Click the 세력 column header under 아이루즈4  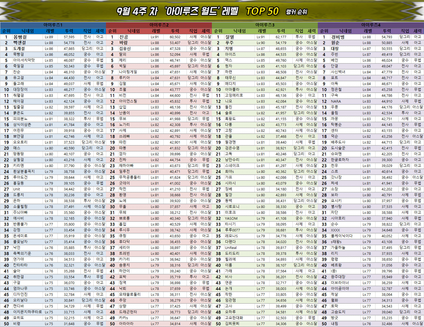(417, 31)
